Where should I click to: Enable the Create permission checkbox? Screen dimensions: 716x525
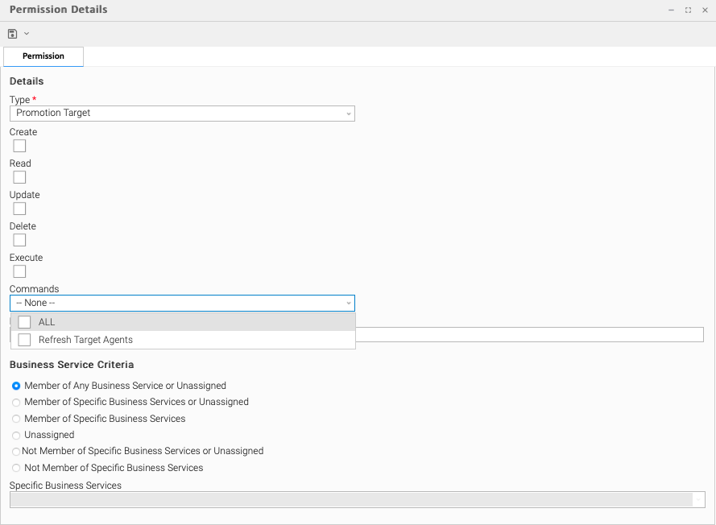point(19,146)
